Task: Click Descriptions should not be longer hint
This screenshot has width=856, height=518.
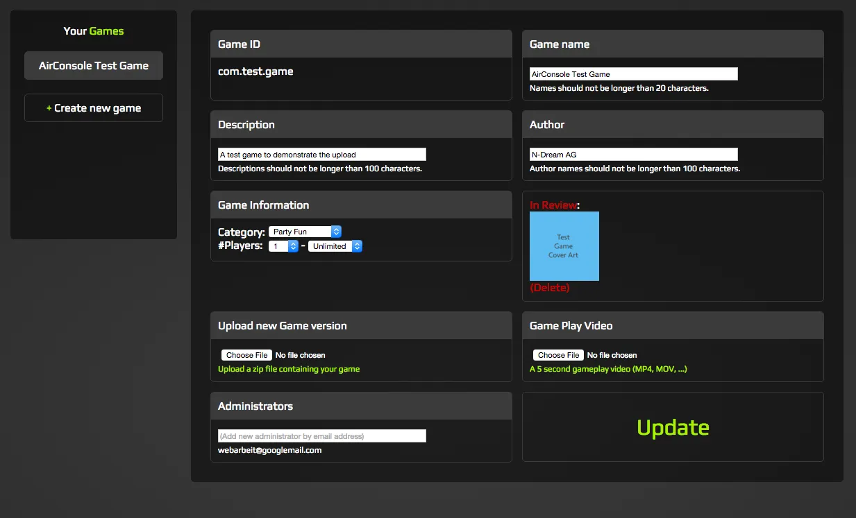Action: (x=320, y=169)
